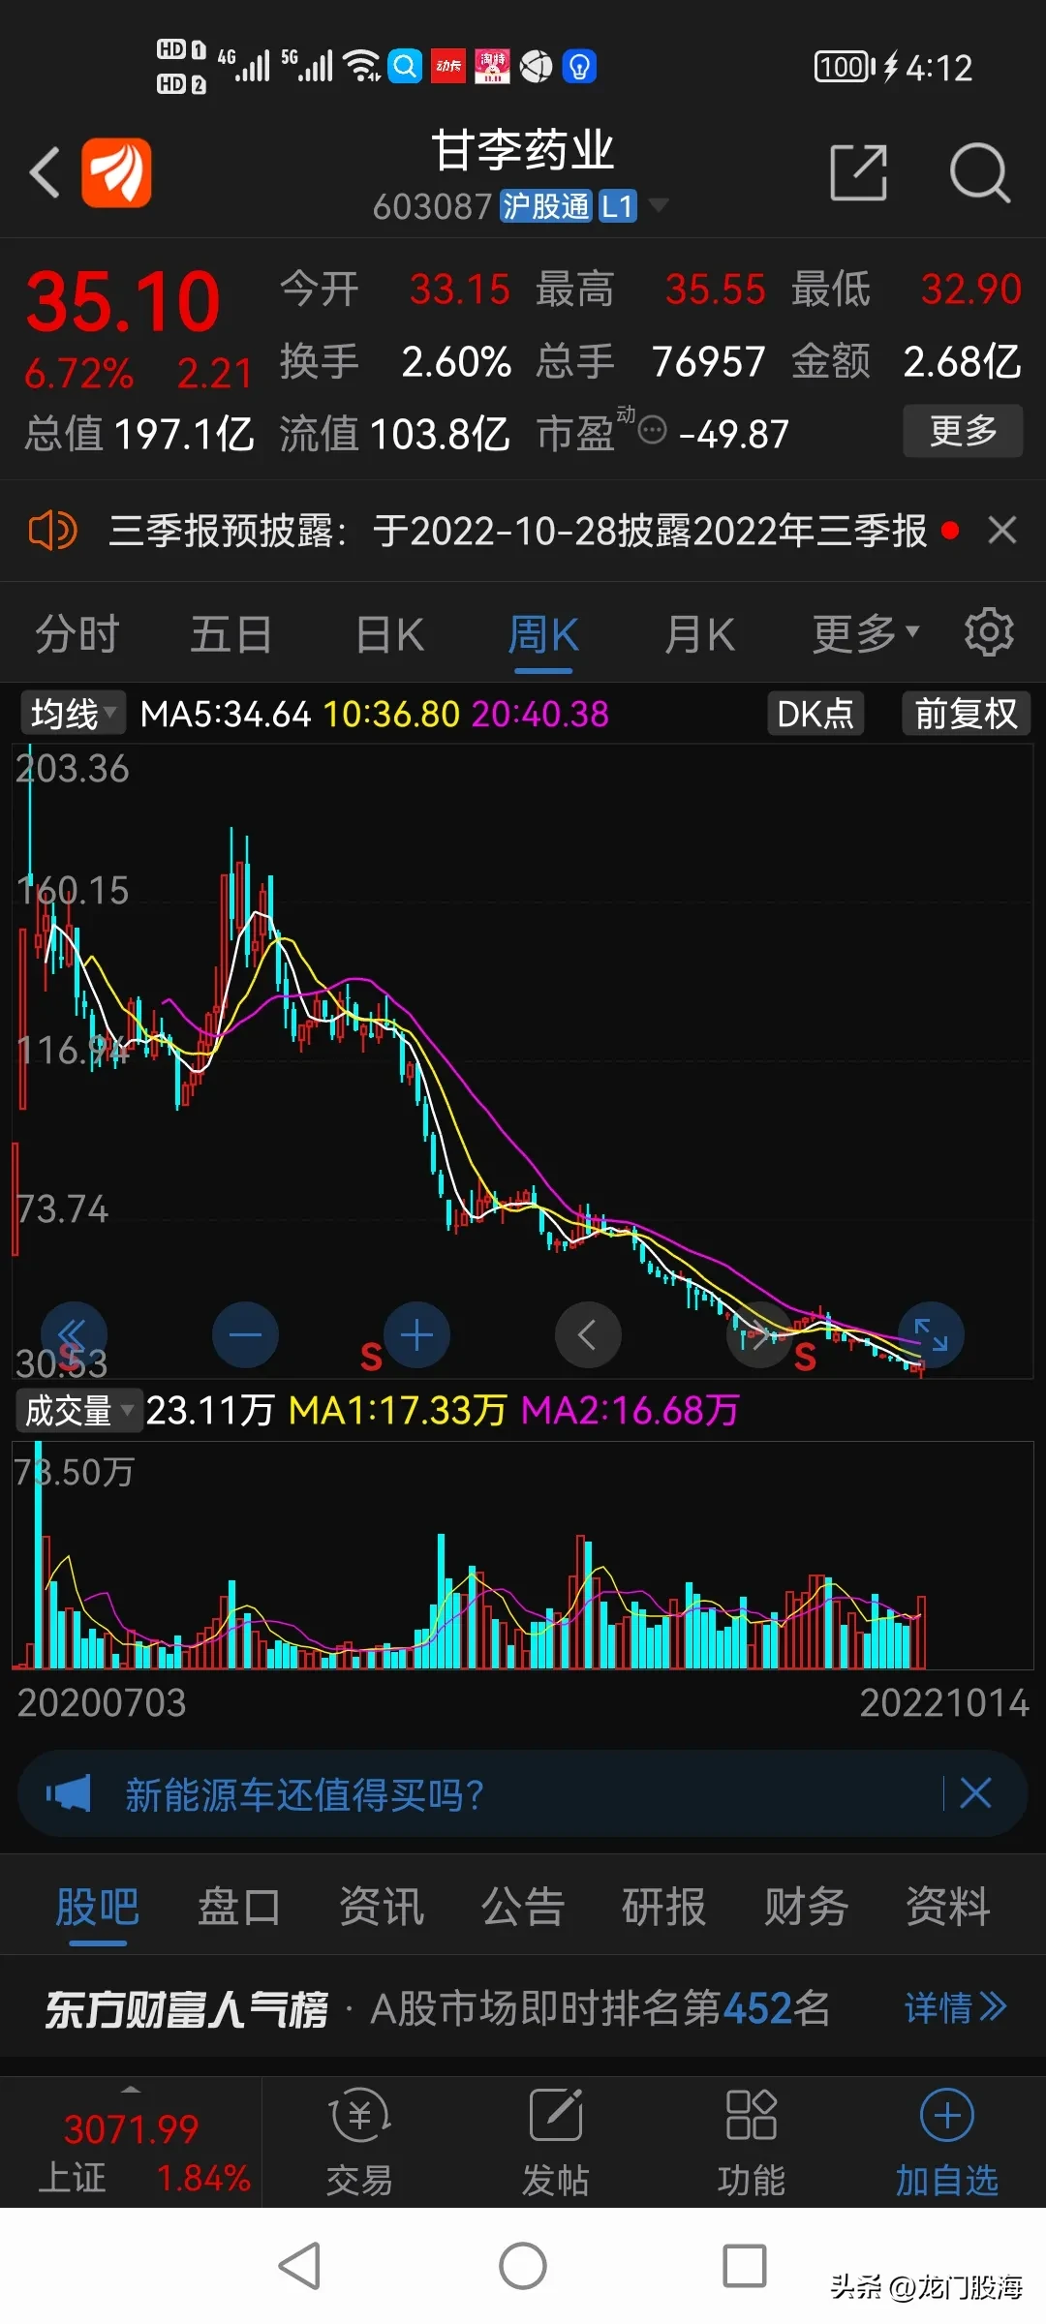Image resolution: width=1046 pixels, height=2324 pixels.
Task: Close the 新能源车 promo banner
Action: click(975, 1793)
